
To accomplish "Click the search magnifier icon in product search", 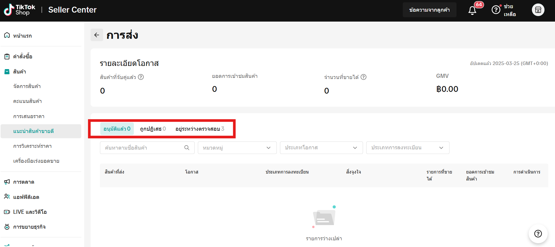I will point(187,148).
